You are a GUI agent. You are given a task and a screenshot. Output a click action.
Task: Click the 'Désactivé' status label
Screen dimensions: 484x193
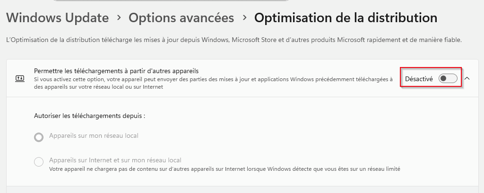(x=419, y=79)
